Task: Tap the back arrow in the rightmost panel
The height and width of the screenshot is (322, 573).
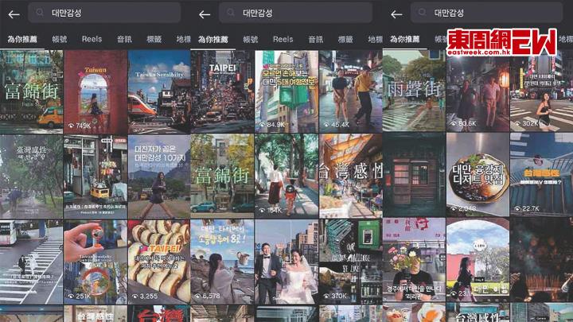Action: point(396,14)
